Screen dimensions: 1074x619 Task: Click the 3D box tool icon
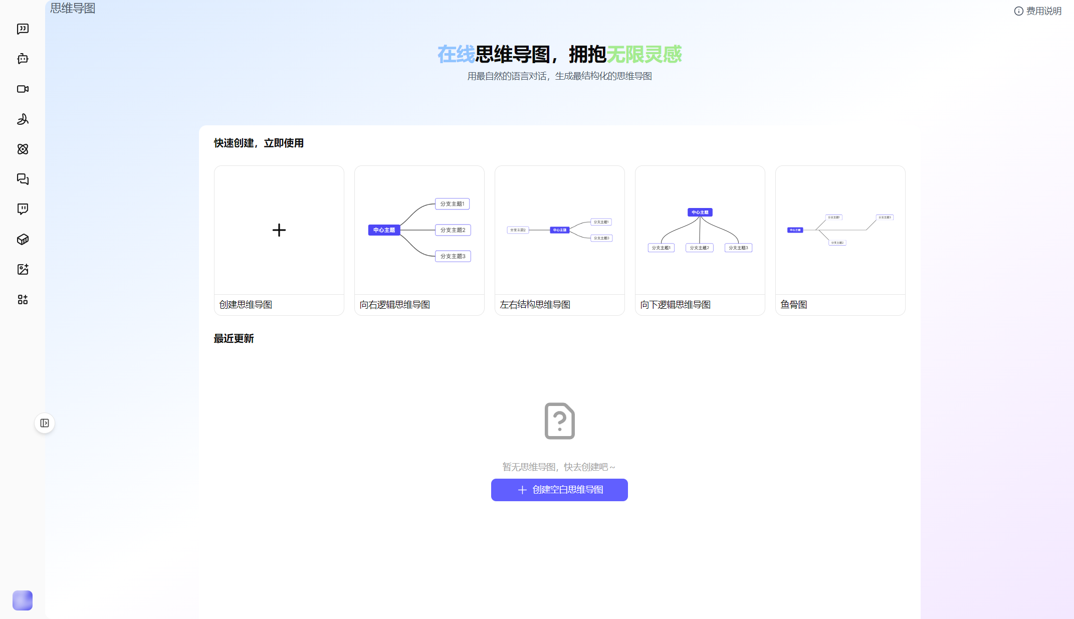pos(22,239)
